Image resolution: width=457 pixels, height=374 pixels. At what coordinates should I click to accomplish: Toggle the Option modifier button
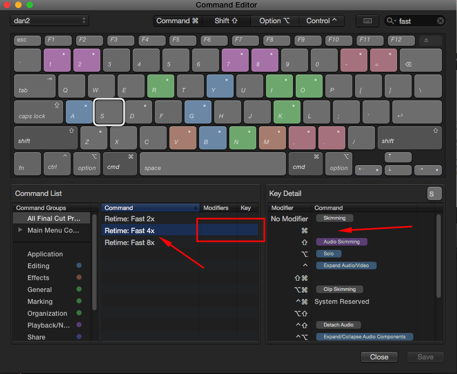pyautogui.click(x=275, y=21)
